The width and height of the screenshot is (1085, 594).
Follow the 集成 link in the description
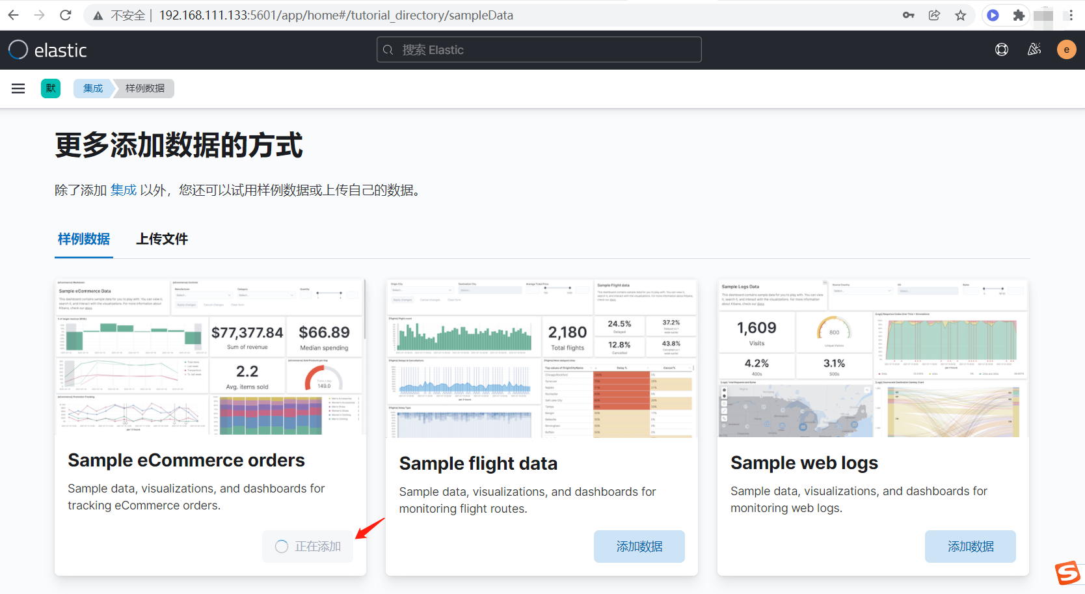click(x=124, y=190)
